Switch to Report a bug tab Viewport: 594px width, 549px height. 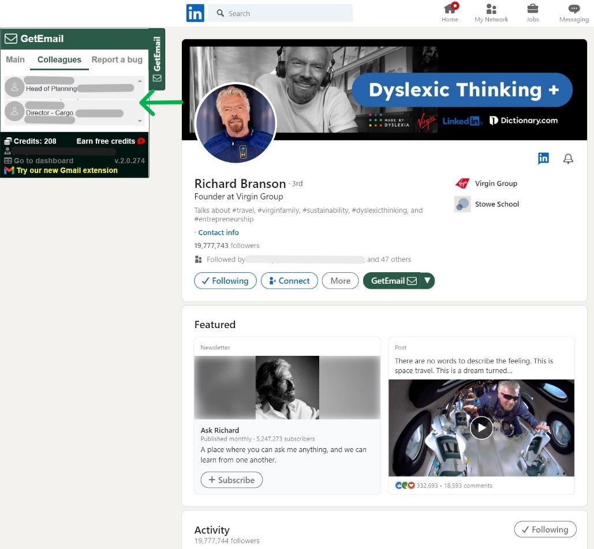[117, 59]
